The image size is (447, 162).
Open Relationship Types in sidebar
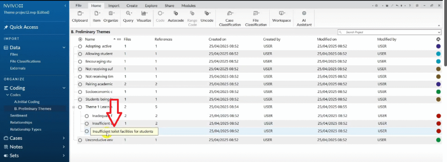tap(26, 129)
